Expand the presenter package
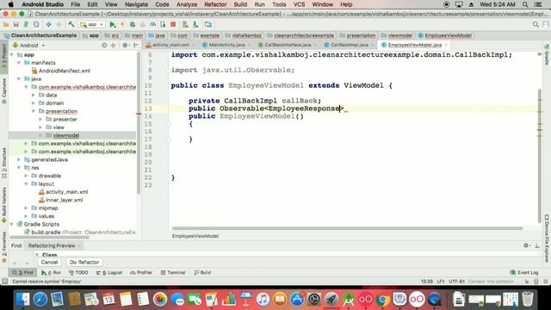 [x=40, y=120]
